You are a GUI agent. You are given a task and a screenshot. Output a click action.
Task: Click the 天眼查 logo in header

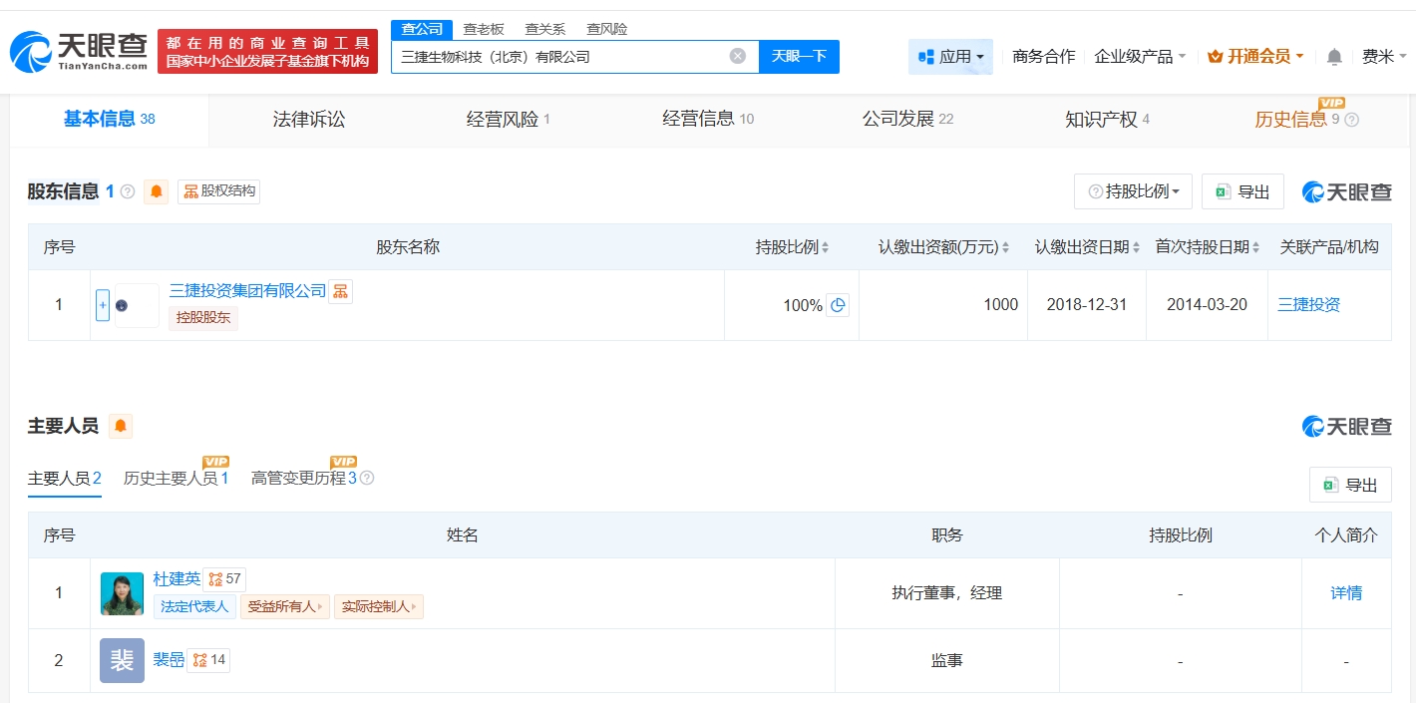(80, 51)
